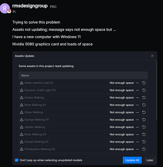
Task: Click retry icon on Brian Walking 01 row
Action: [144, 105]
